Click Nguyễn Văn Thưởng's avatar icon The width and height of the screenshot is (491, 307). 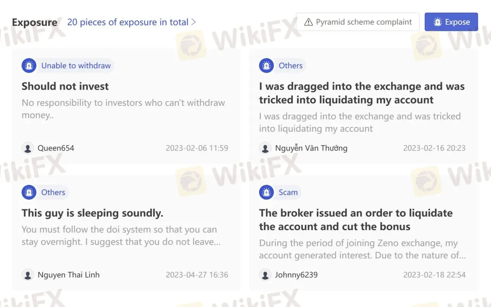click(265, 148)
